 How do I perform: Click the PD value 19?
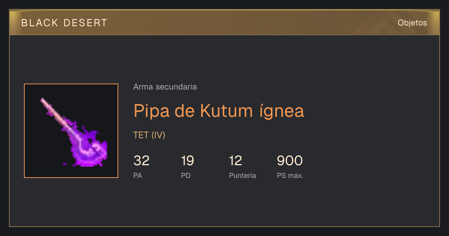tap(187, 161)
